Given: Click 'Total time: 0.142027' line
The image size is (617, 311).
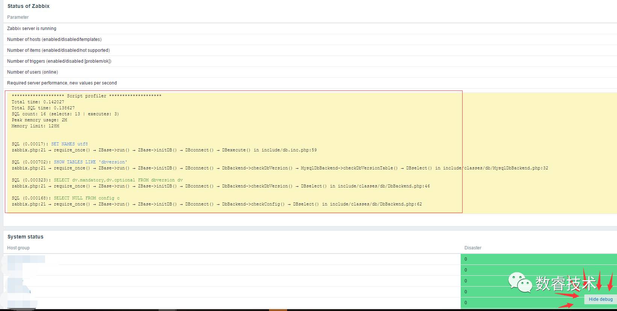Looking at the screenshot, I should (x=38, y=102).
